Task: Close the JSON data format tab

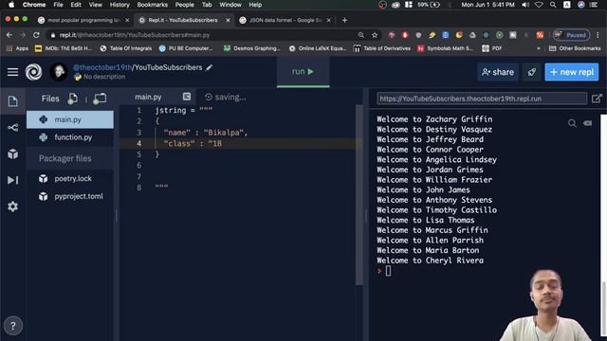Action: tap(329, 20)
